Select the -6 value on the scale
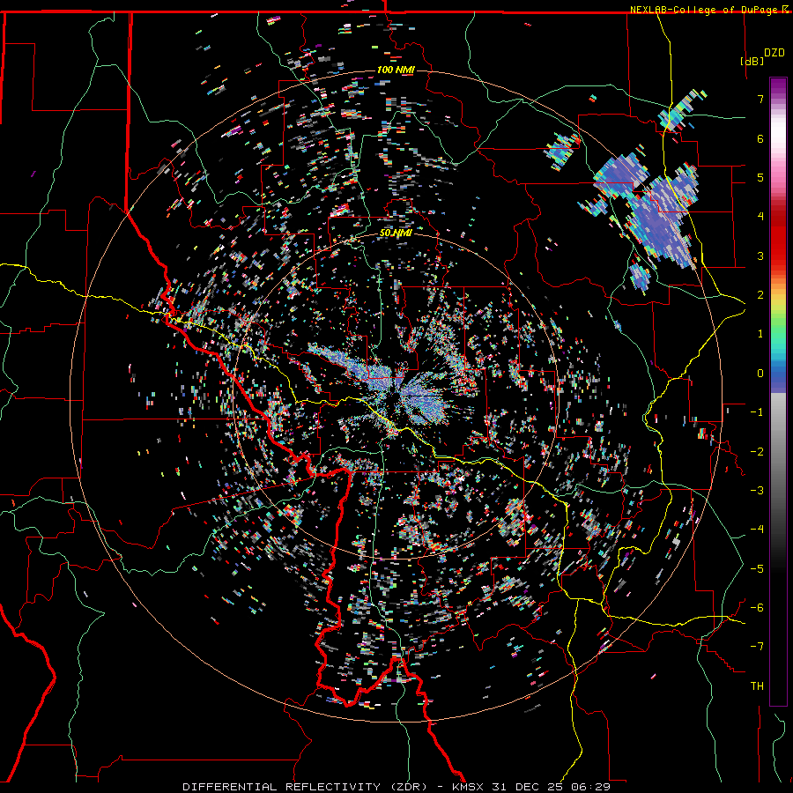Image resolution: width=793 pixels, height=793 pixels. coord(757,608)
